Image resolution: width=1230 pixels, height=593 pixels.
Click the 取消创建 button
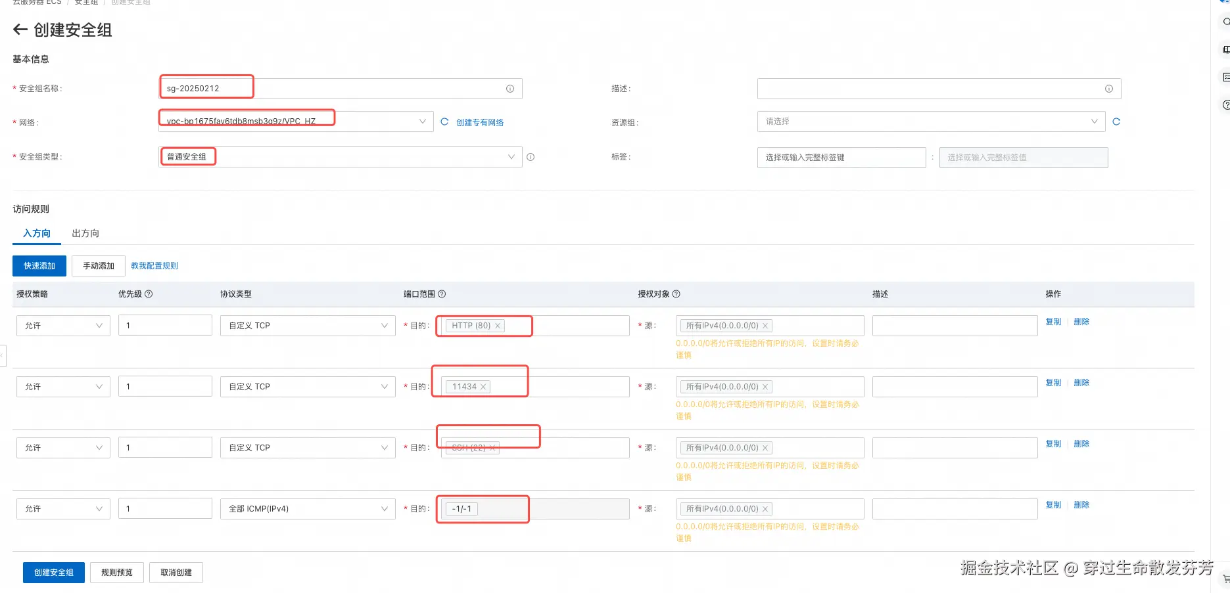pos(176,573)
